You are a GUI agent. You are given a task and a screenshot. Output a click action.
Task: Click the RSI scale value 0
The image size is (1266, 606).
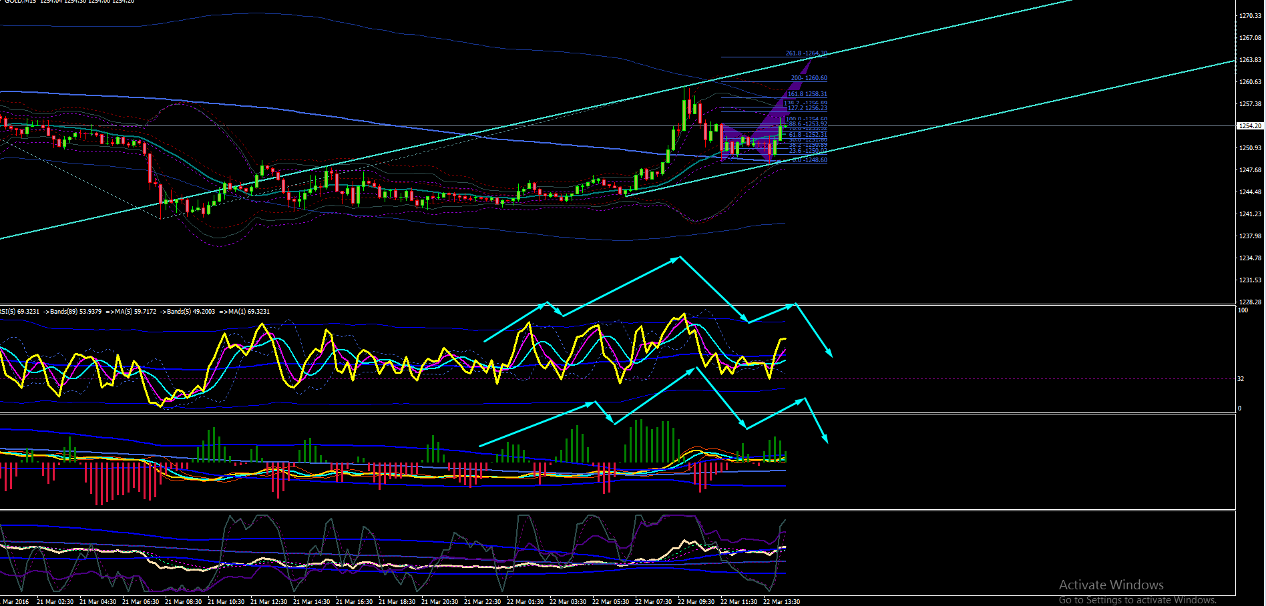pos(1240,408)
